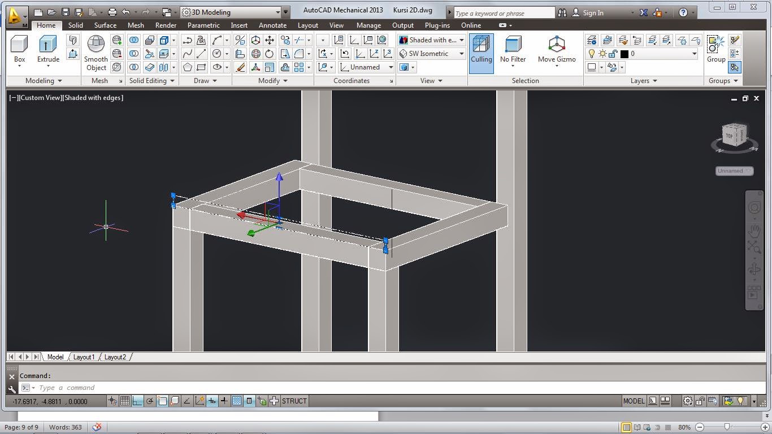Click the black layer color swatch

pyautogui.click(x=624, y=54)
